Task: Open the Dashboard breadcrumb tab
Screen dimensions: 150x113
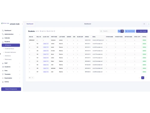Action: [x=30, y=24]
